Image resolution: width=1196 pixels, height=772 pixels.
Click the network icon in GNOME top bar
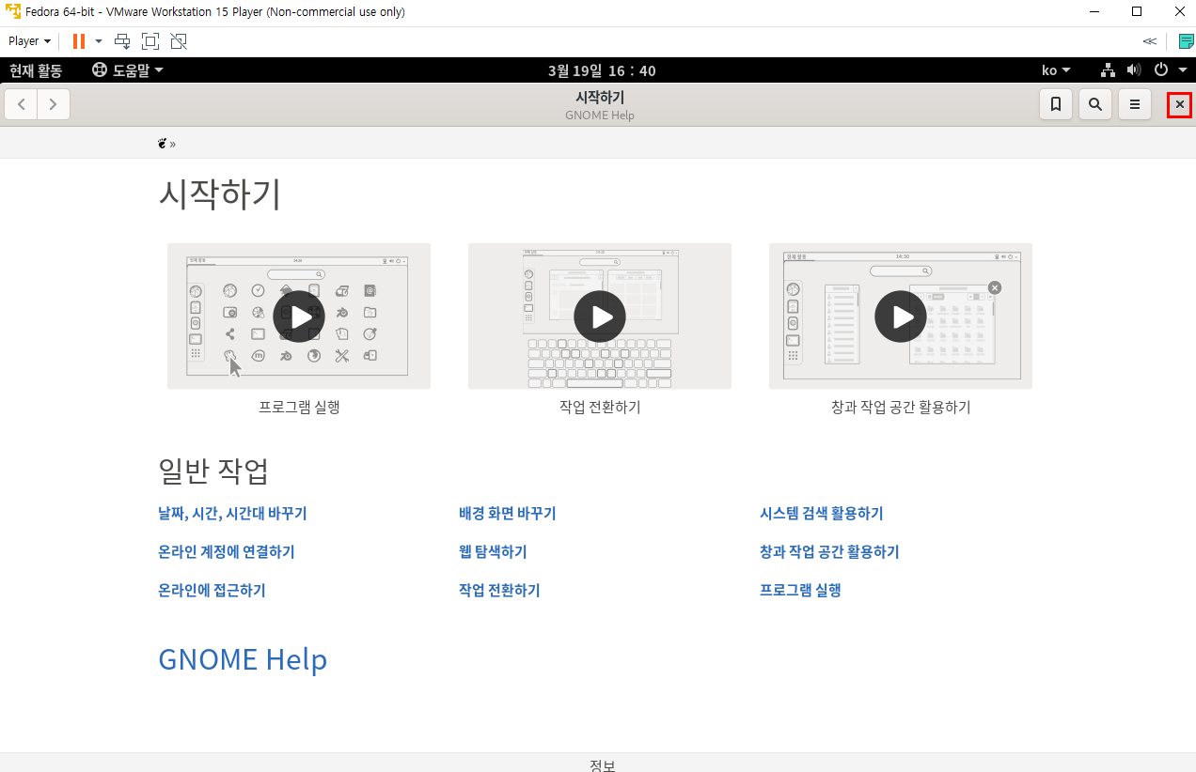(1109, 70)
